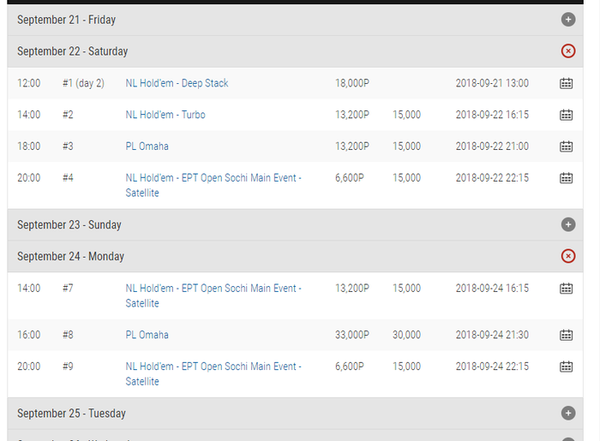Open event #4 EPT Open Sochi Satellite link
Image resolution: width=600 pixels, height=441 pixels.
coord(213,178)
